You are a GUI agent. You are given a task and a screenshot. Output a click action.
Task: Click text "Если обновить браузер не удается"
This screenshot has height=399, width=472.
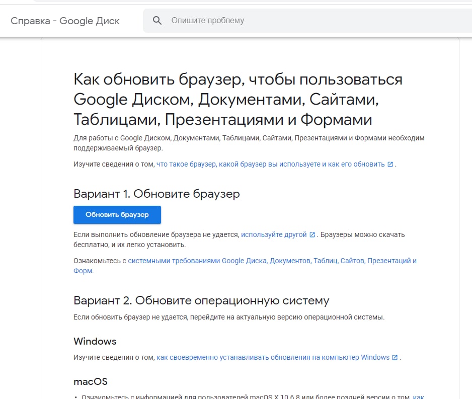(x=229, y=317)
